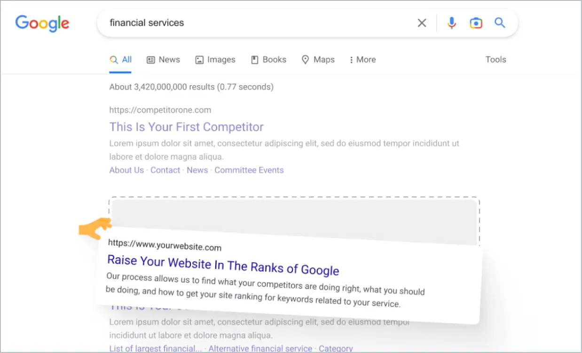Start voice search with microphone icon
Image resolution: width=582 pixels, height=353 pixels.
point(451,23)
